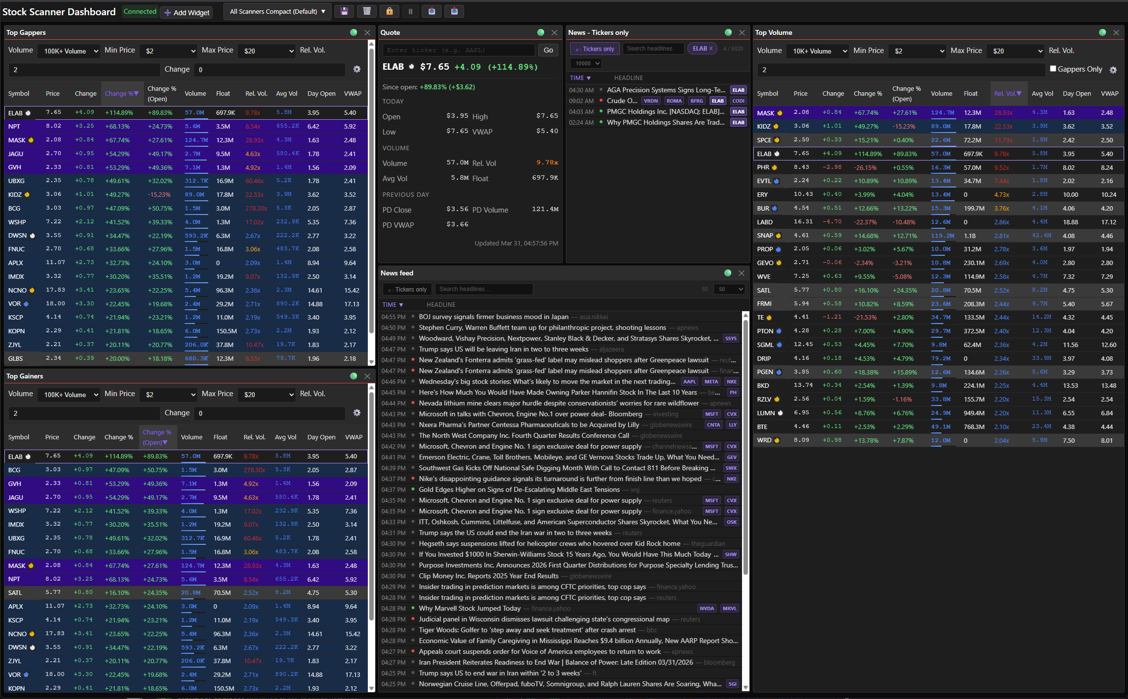
Task: Open Top Gappers settings gear
Action: [357, 69]
